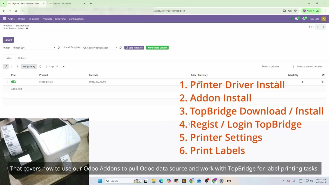The height and width of the screenshot is (185, 329).
Task: Clear the Skip value with the X icon
Action: (x=64, y=67)
